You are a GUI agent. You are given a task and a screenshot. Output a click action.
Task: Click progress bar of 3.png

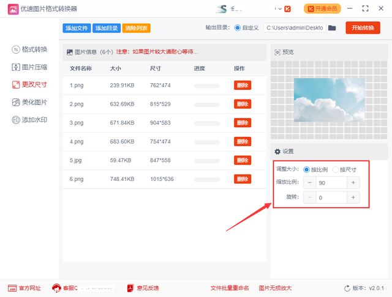point(207,123)
